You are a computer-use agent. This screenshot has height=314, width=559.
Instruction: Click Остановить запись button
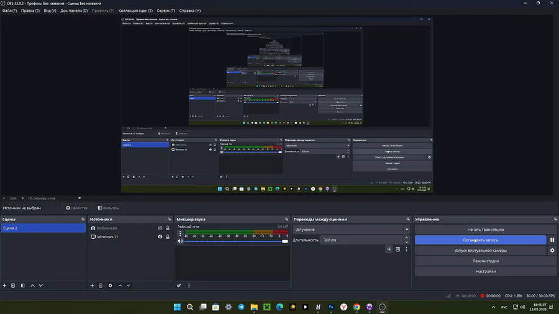481,240
